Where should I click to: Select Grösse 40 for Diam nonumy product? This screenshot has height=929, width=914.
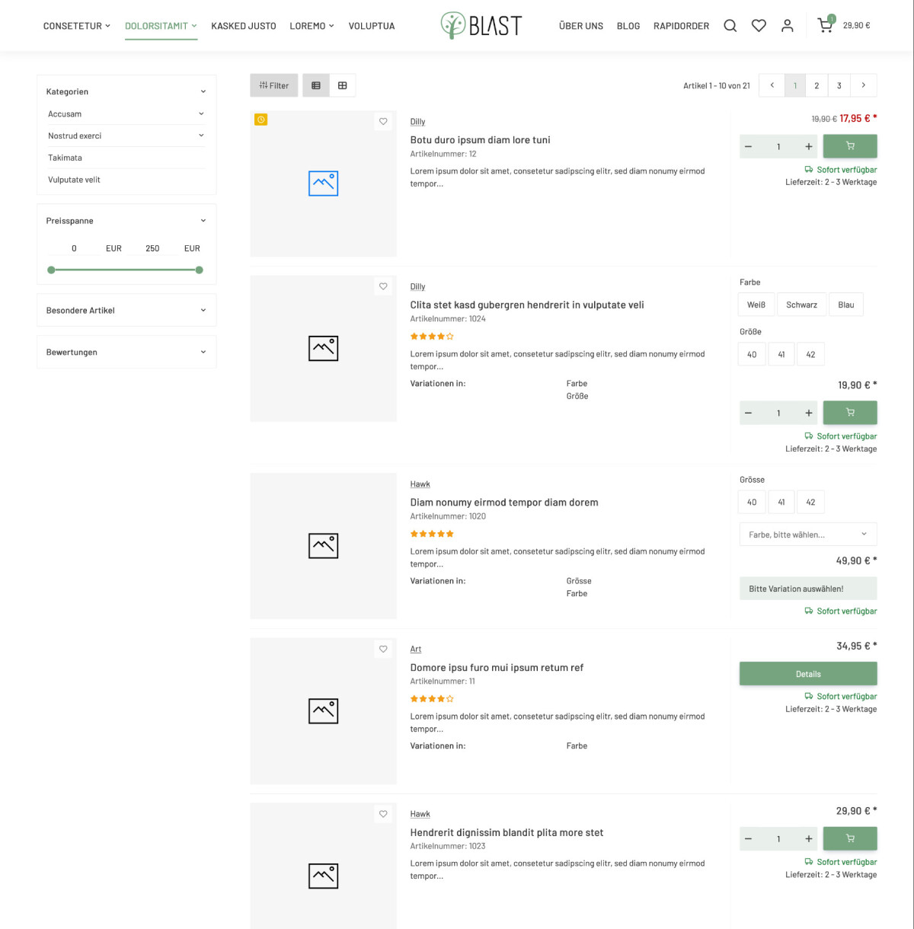(752, 502)
